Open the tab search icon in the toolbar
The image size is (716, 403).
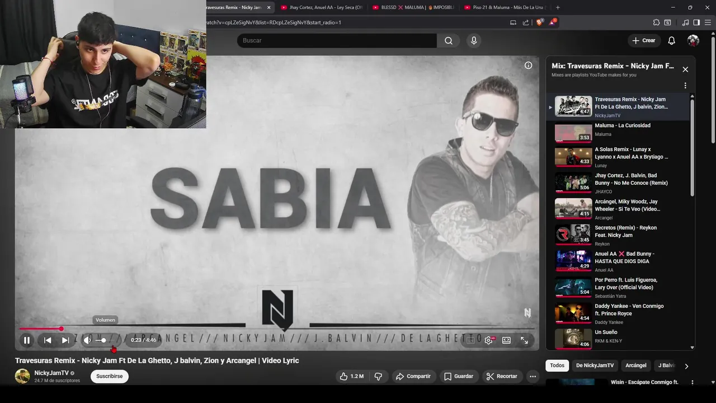click(x=667, y=22)
